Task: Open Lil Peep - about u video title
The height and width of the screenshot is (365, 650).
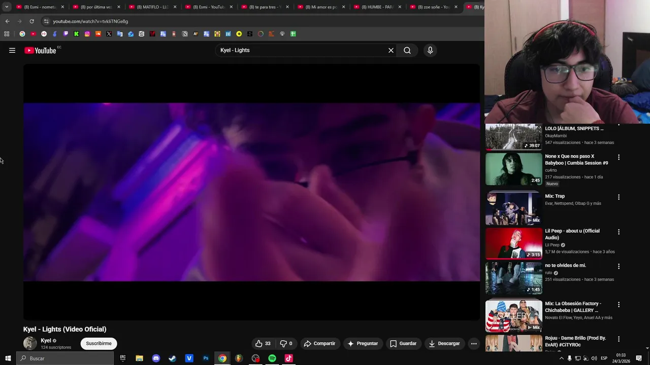Action: pos(572,234)
